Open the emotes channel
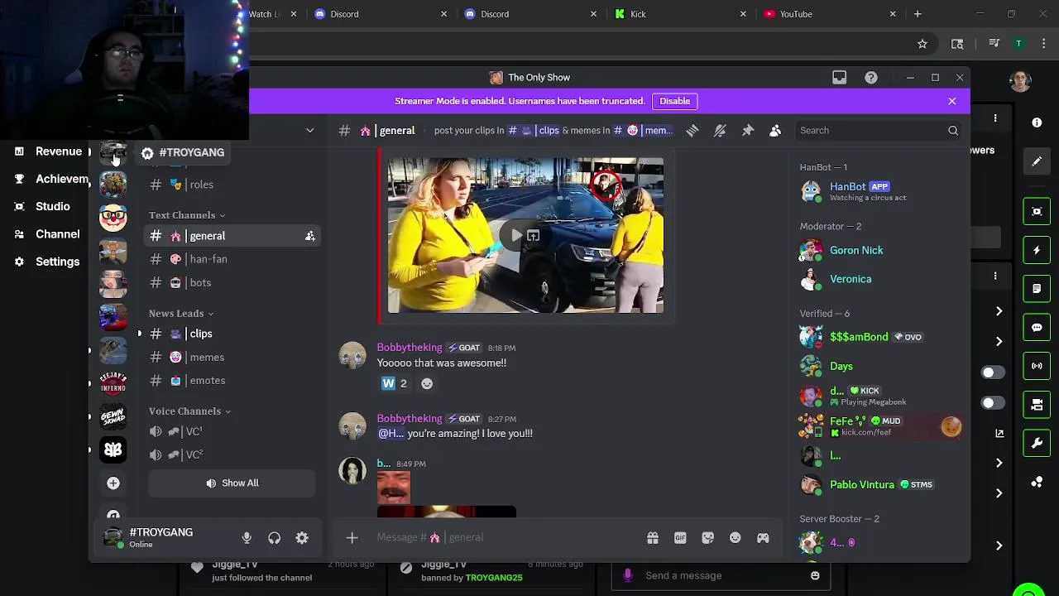1059x596 pixels. click(x=232, y=380)
